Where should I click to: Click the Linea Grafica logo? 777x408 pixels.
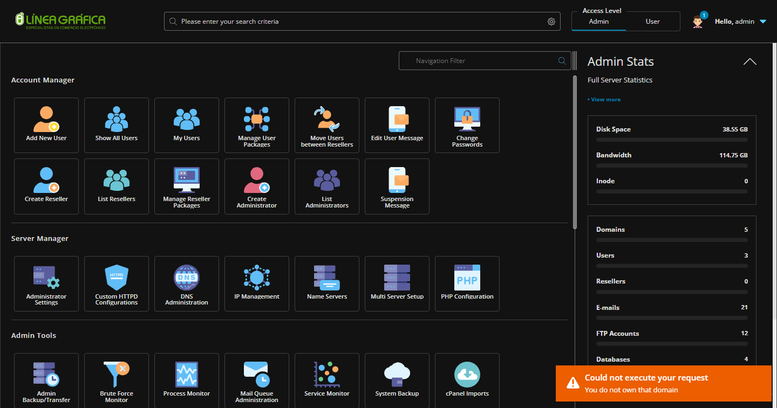point(60,20)
